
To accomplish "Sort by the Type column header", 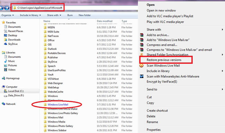I will click(124, 21).
